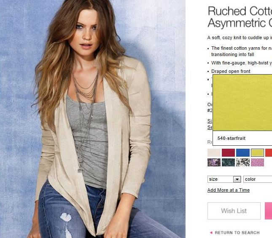
Task: Click the Add More at a Time link
Action: [229, 190]
